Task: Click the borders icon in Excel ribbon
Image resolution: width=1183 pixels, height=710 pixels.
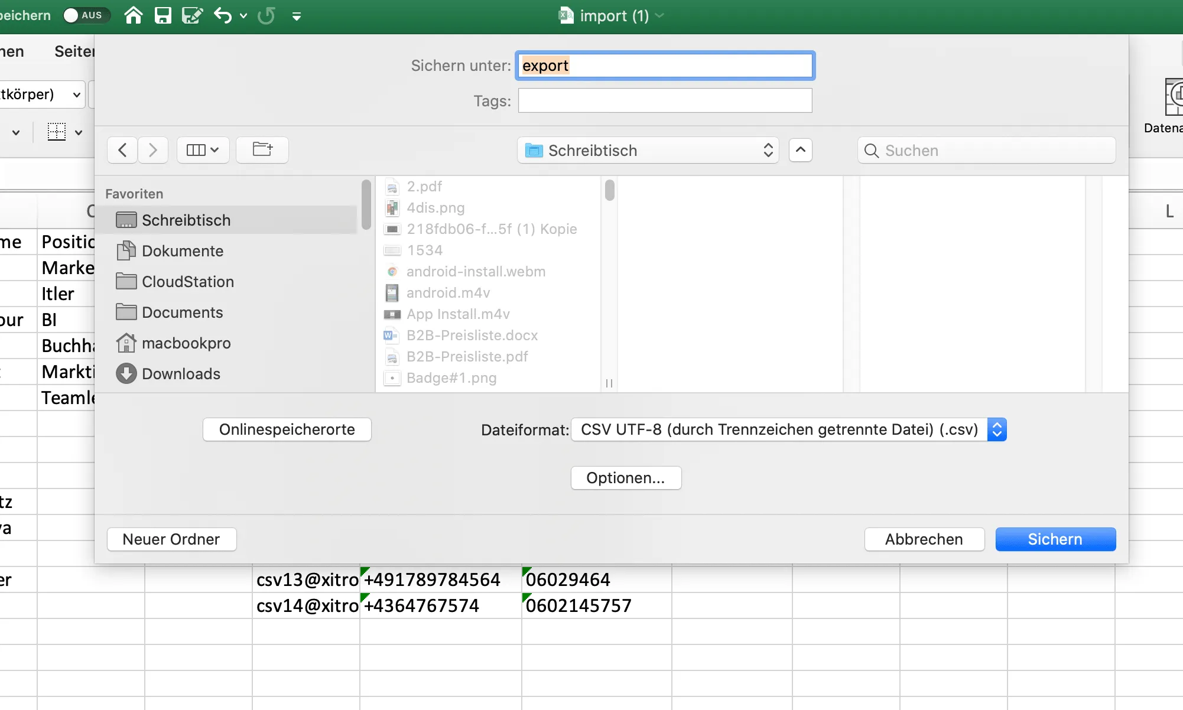Action: 57,132
